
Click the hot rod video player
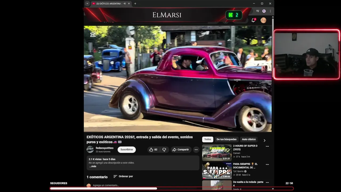(178, 79)
